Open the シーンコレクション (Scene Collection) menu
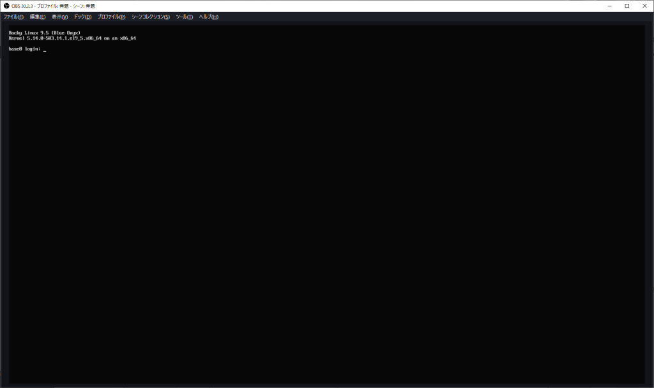The image size is (654, 388). [x=151, y=17]
